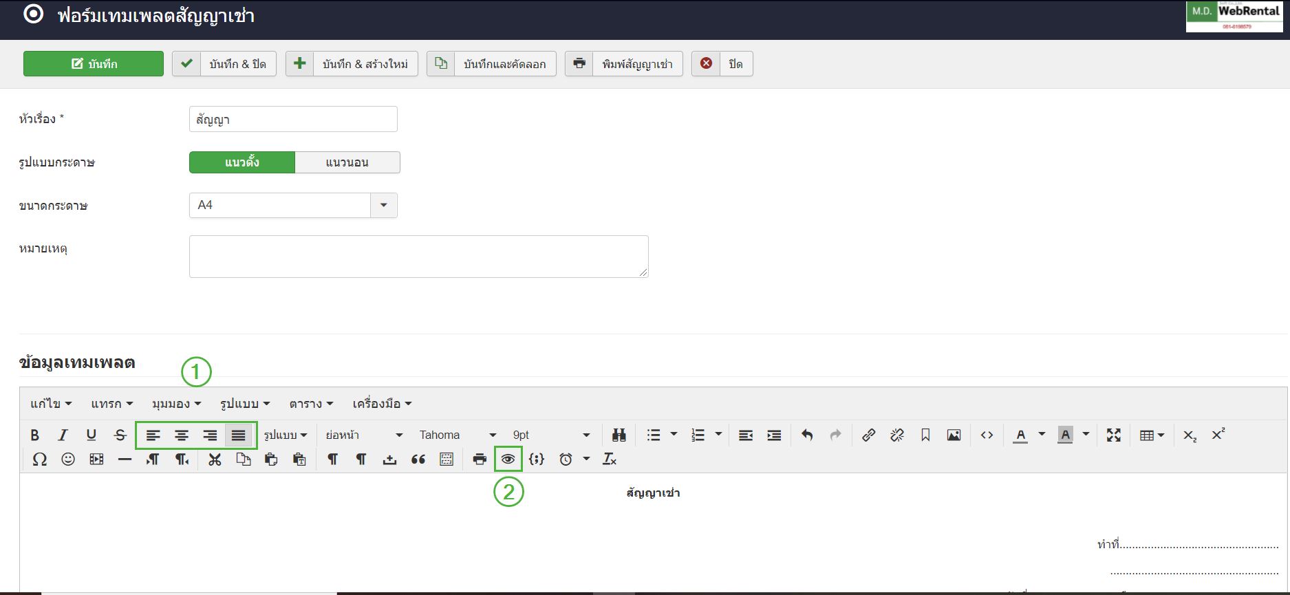
Task: Open the table insert dropdown
Action: 1152,435
